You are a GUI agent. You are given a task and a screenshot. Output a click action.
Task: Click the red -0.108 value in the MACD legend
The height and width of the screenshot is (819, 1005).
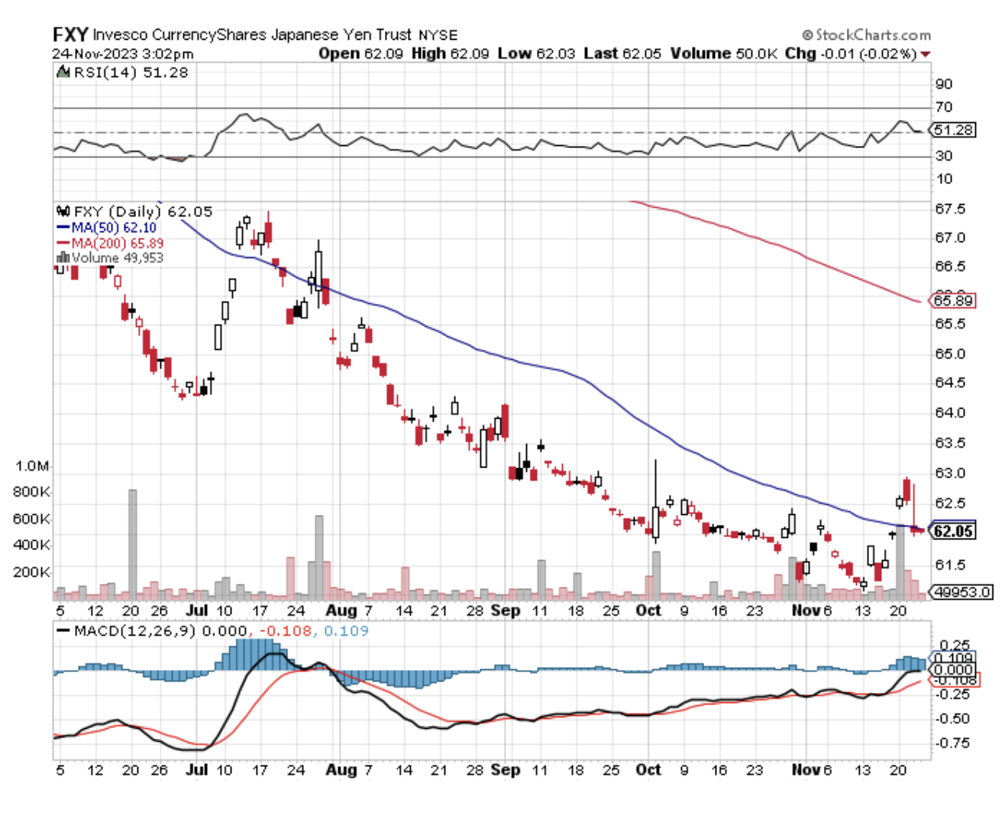286,631
